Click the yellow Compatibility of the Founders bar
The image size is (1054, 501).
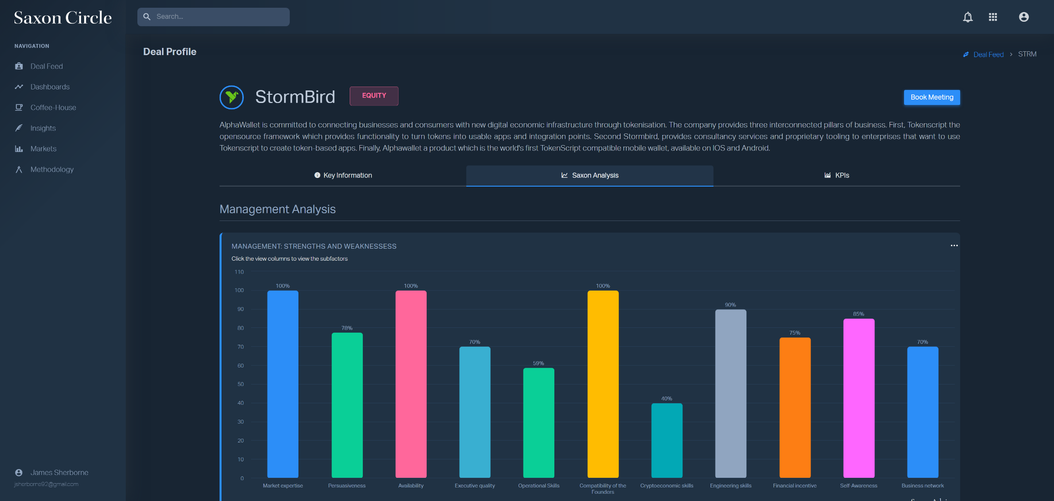coord(603,384)
